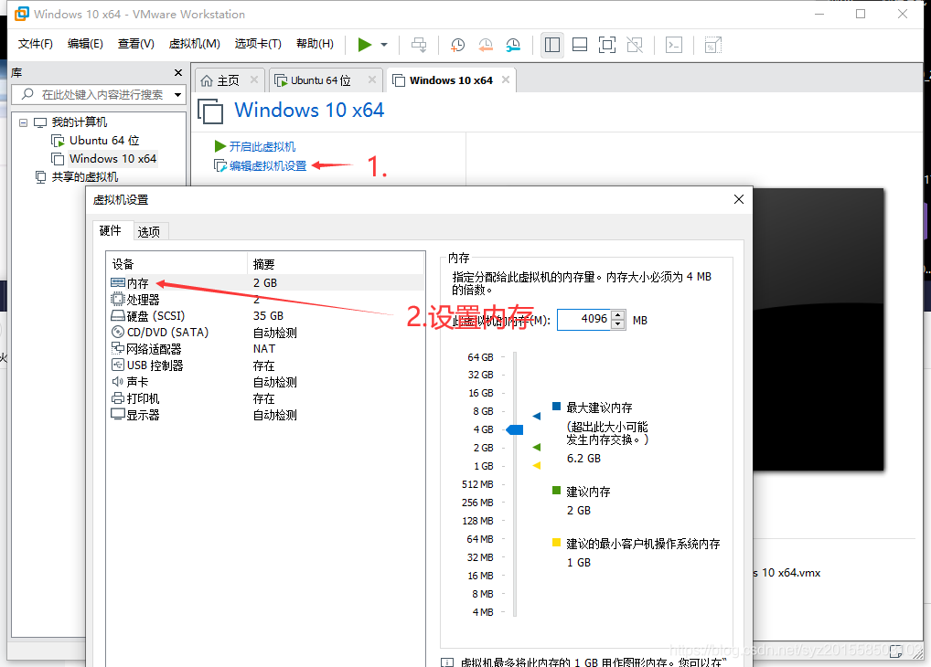Click the library search input field

click(99, 94)
